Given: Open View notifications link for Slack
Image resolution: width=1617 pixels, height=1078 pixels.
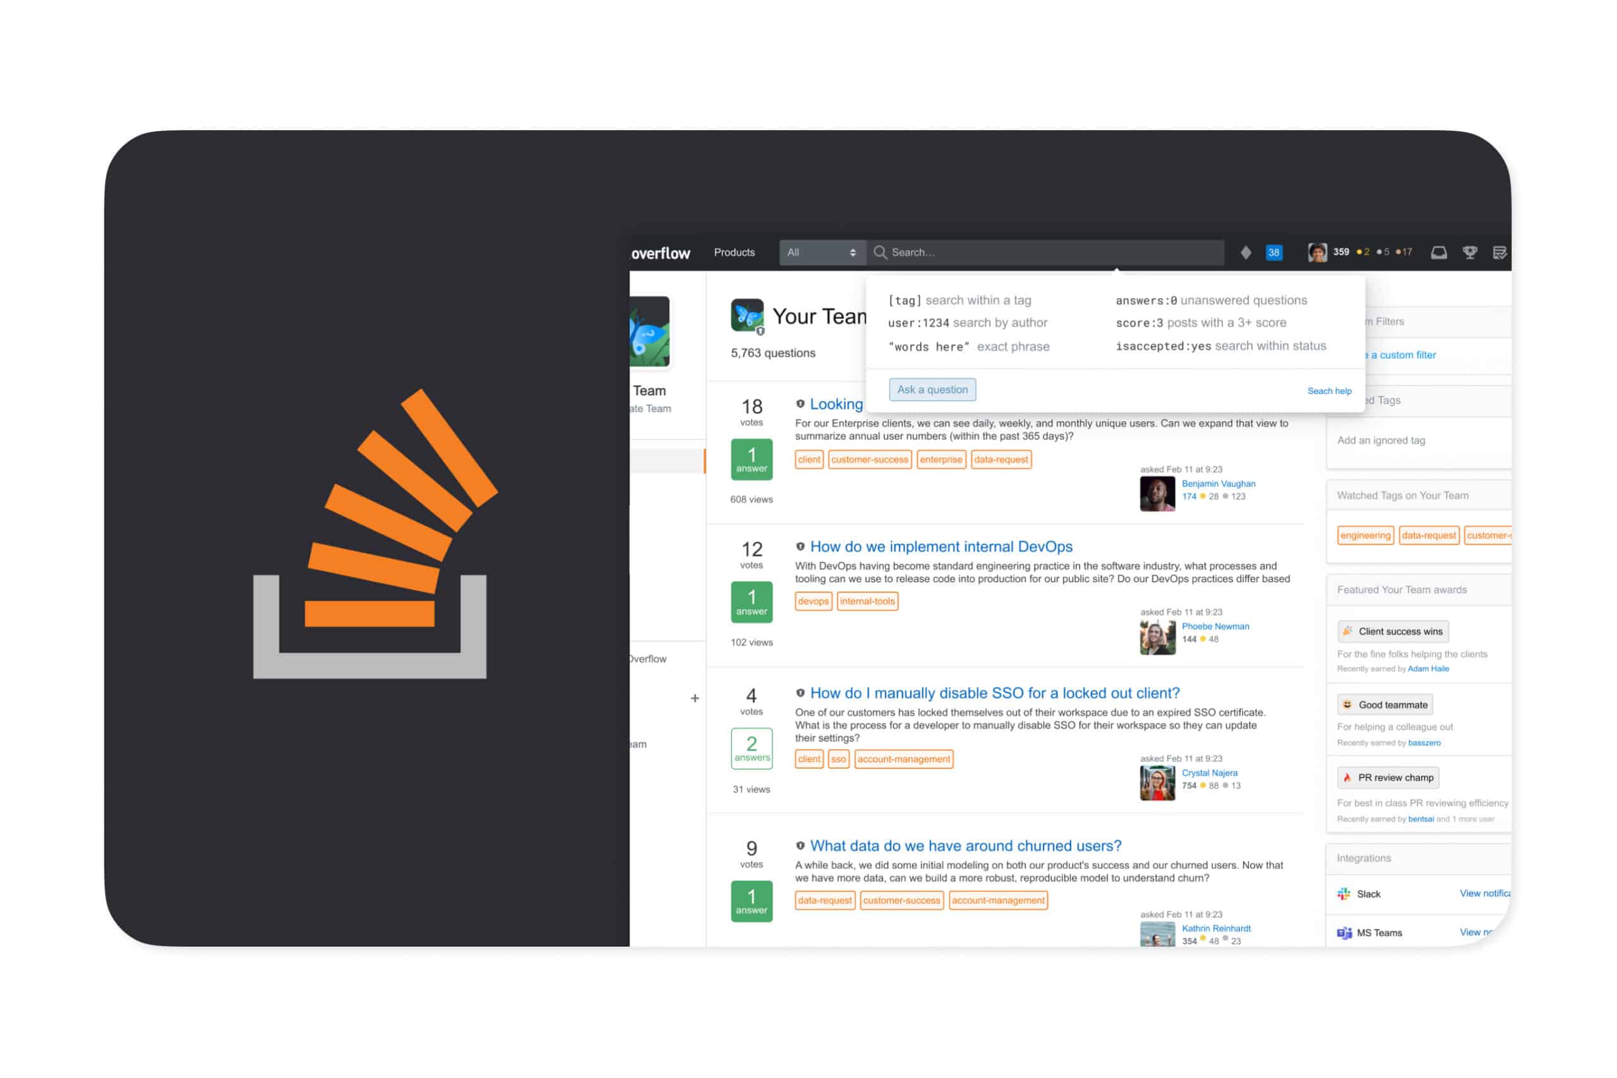Looking at the screenshot, I should pyautogui.click(x=1485, y=893).
